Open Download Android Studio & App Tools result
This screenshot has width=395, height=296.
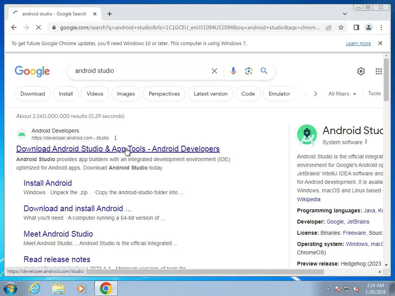pyautogui.click(x=118, y=149)
